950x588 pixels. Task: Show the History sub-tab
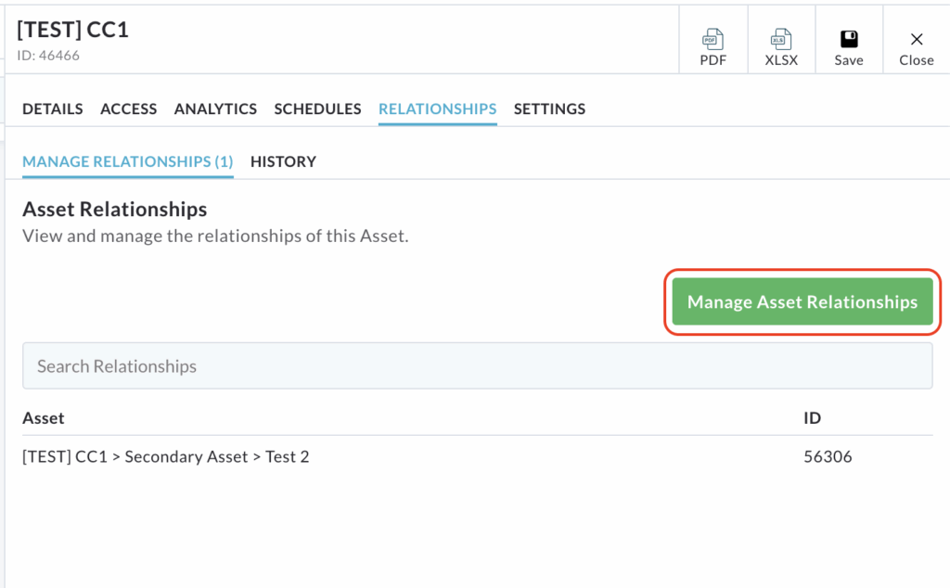(x=283, y=161)
